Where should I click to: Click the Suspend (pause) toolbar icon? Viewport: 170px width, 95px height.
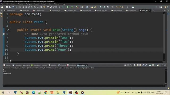(23, 7)
